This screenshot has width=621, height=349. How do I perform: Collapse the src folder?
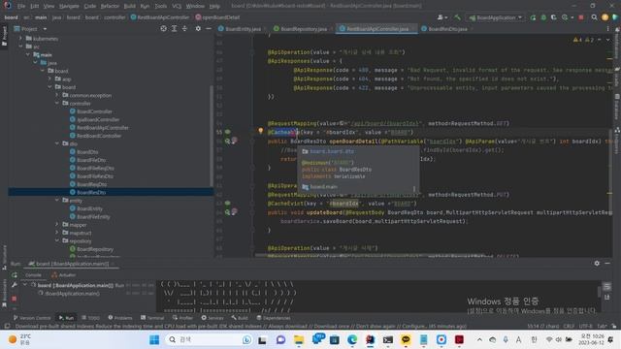pos(20,47)
